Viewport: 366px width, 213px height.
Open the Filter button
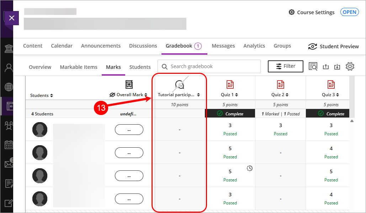point(286,66)
